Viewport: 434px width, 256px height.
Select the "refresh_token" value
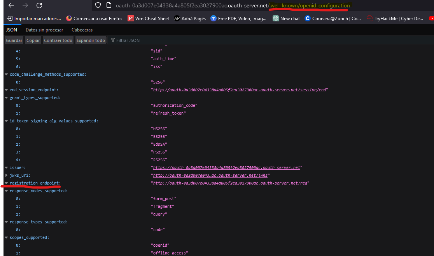point(168,113)
